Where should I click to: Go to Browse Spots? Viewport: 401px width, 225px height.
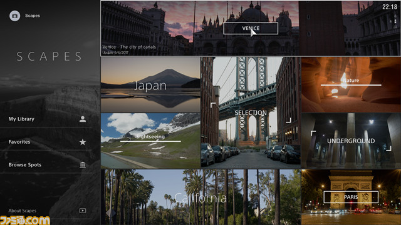(x=46, y=165)
